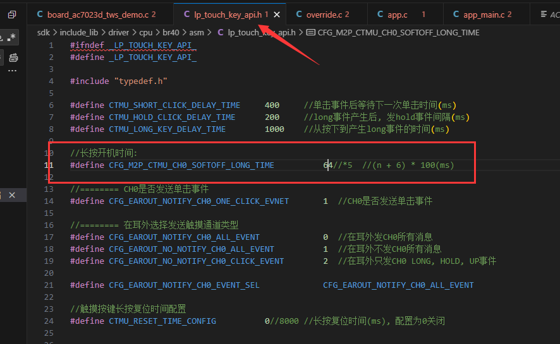This screenshot has height=344, width=560.
Task: Click the CTMU_HOLD_CLICK_DELAY_TIME macro name
Action: click(x=172, y=117)
